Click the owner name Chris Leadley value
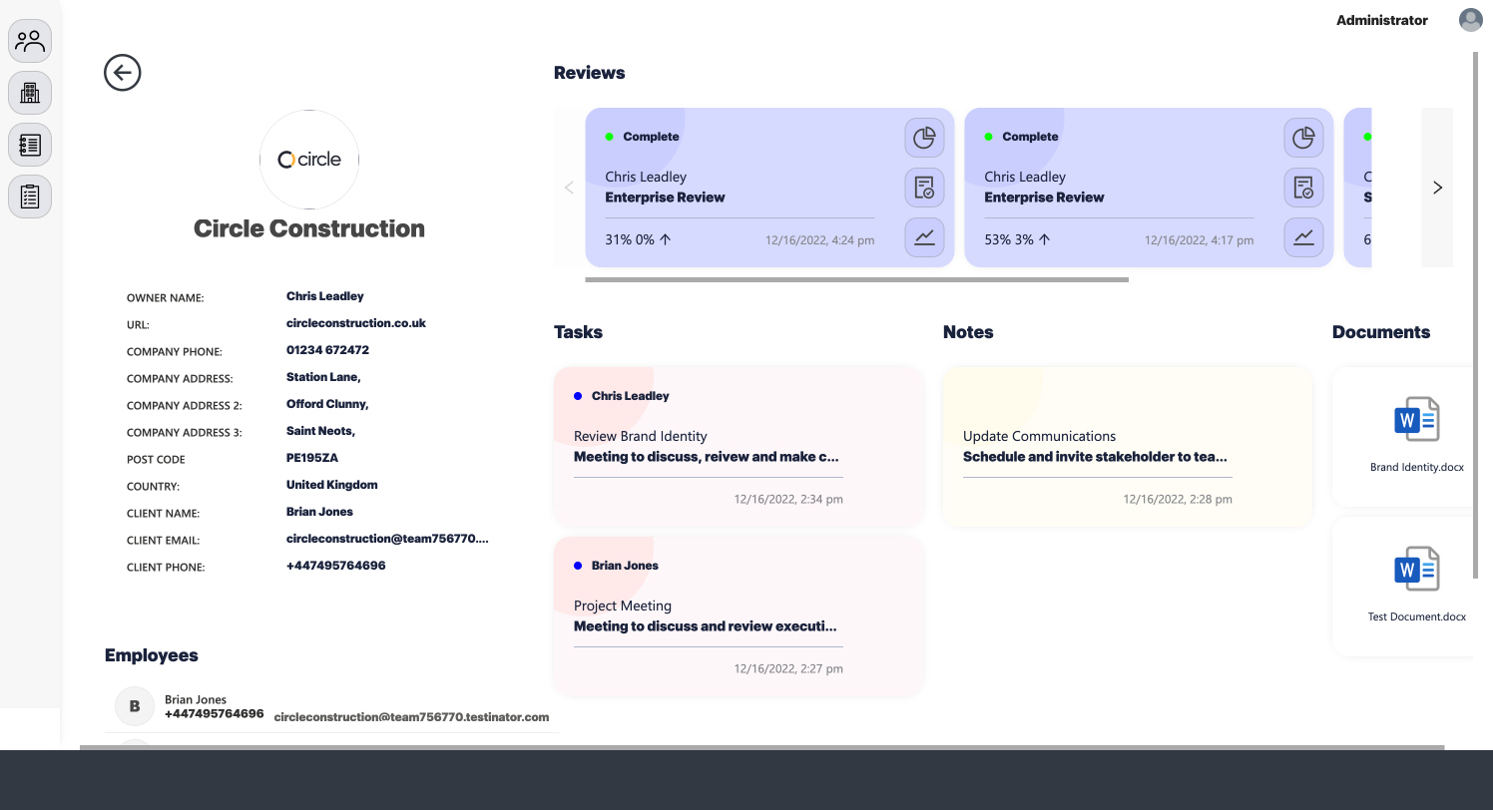This screenshot has width=1493, height=810. (325, 296)
